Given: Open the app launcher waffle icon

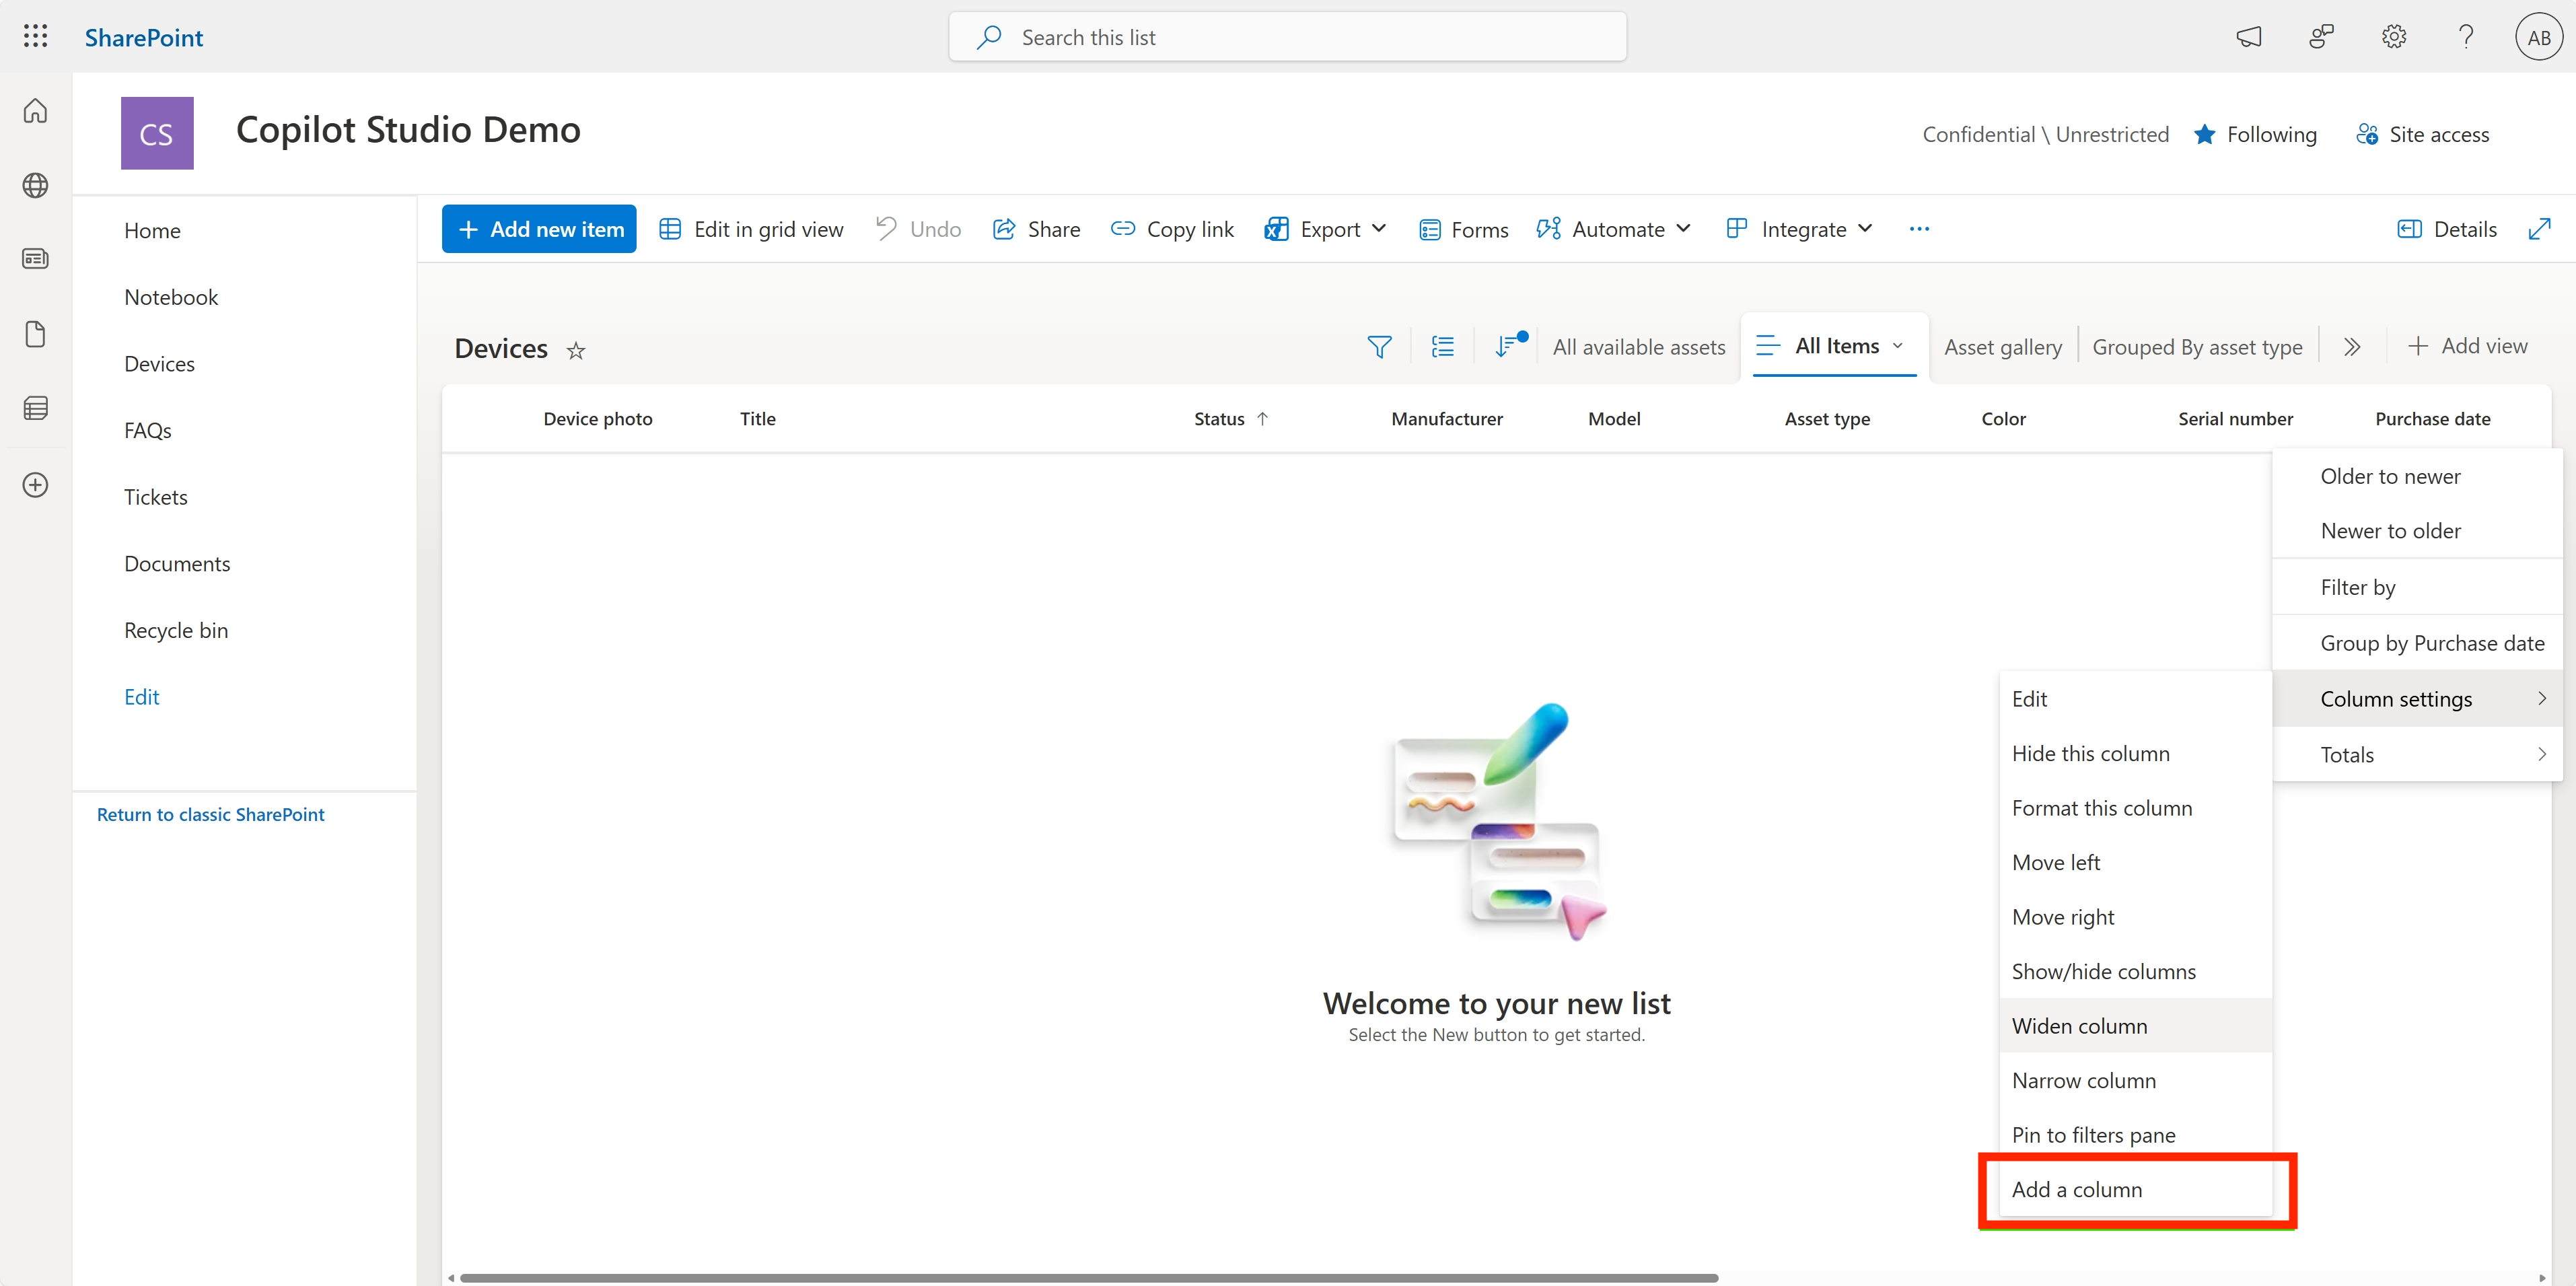Looking at the screenshot, I should click(x=35, y=37).
